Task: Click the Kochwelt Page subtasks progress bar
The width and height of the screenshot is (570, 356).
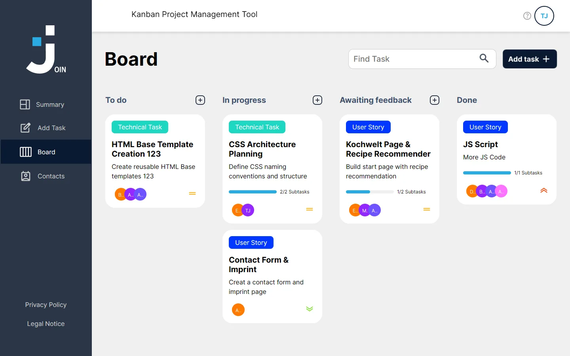Action: (370, 192)
